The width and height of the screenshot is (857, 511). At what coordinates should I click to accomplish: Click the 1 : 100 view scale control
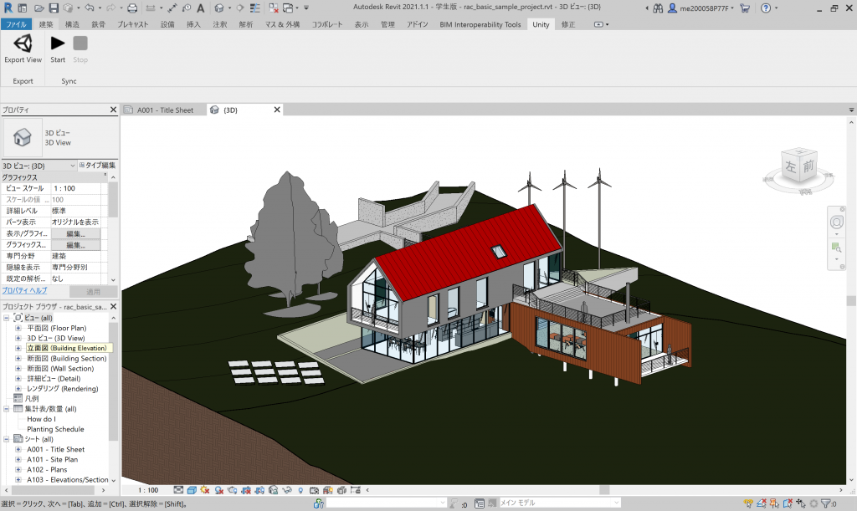coord(147,490)
